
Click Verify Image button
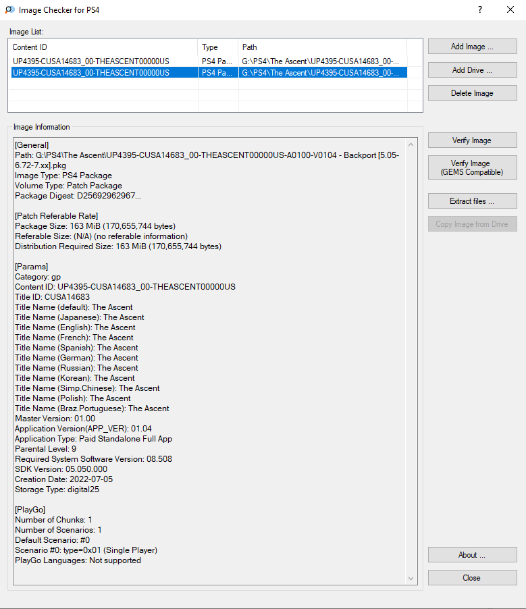(x=472, y=140)
